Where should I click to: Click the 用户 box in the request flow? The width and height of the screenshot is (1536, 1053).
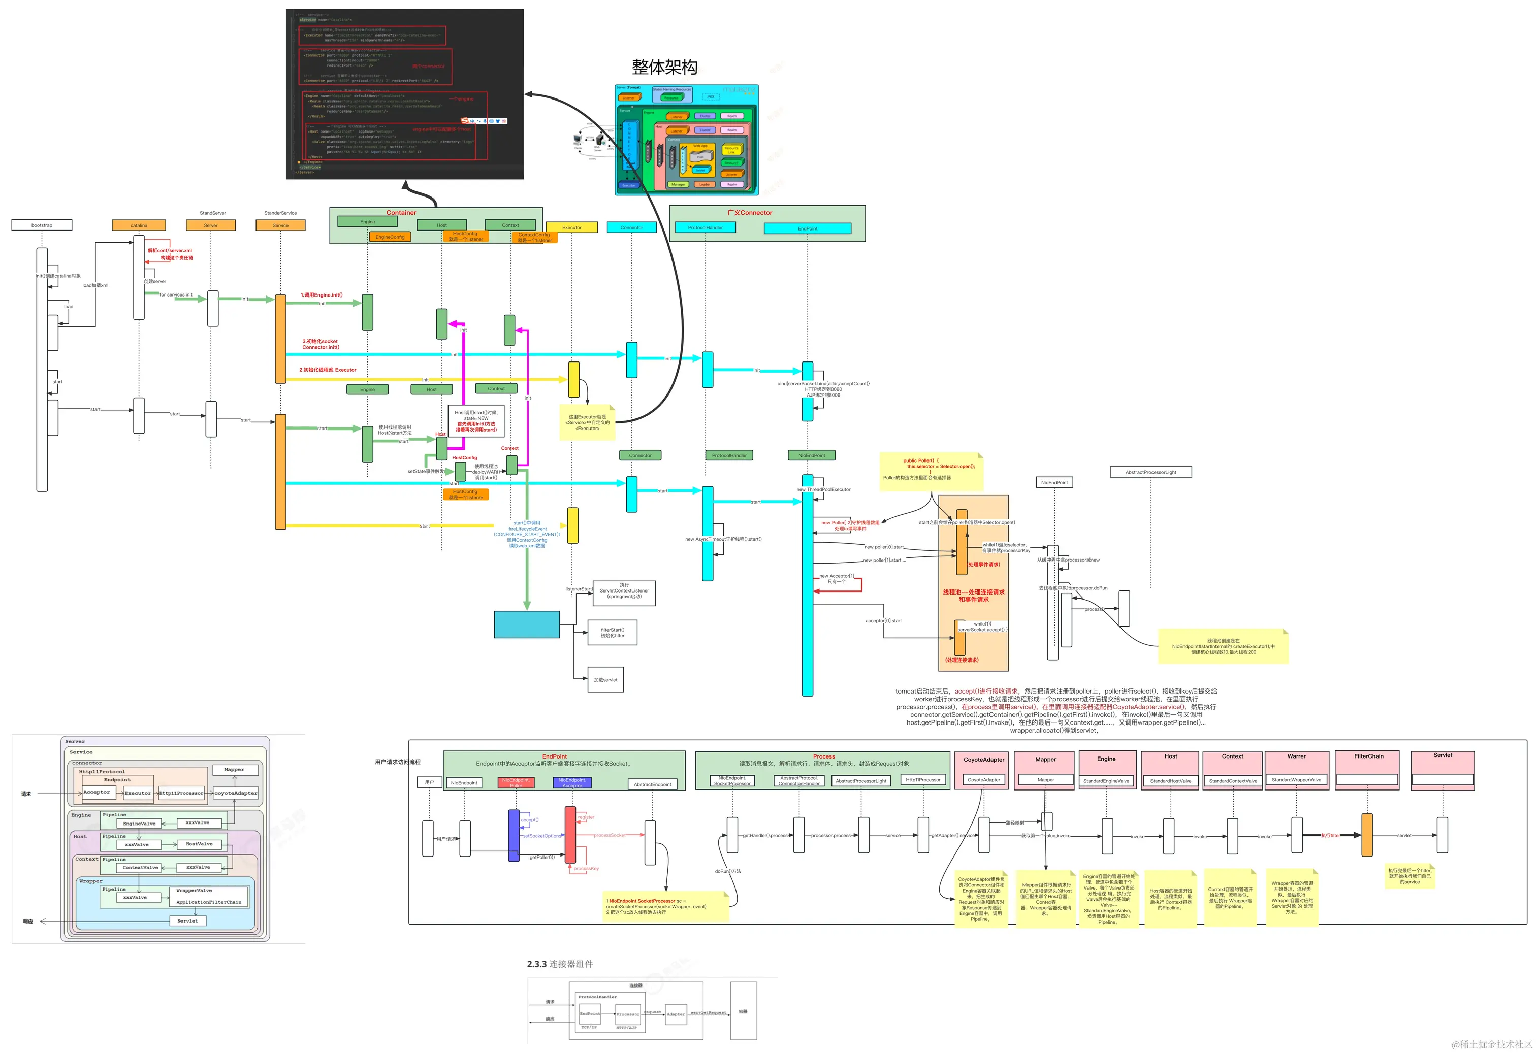pos(430,782)
